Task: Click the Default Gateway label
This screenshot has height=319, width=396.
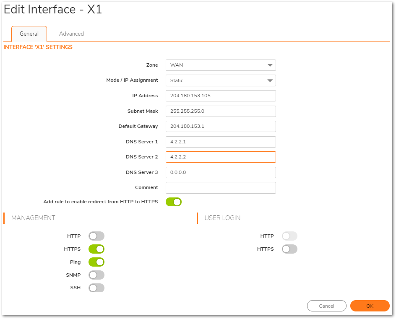Action: tap(138, 127)
